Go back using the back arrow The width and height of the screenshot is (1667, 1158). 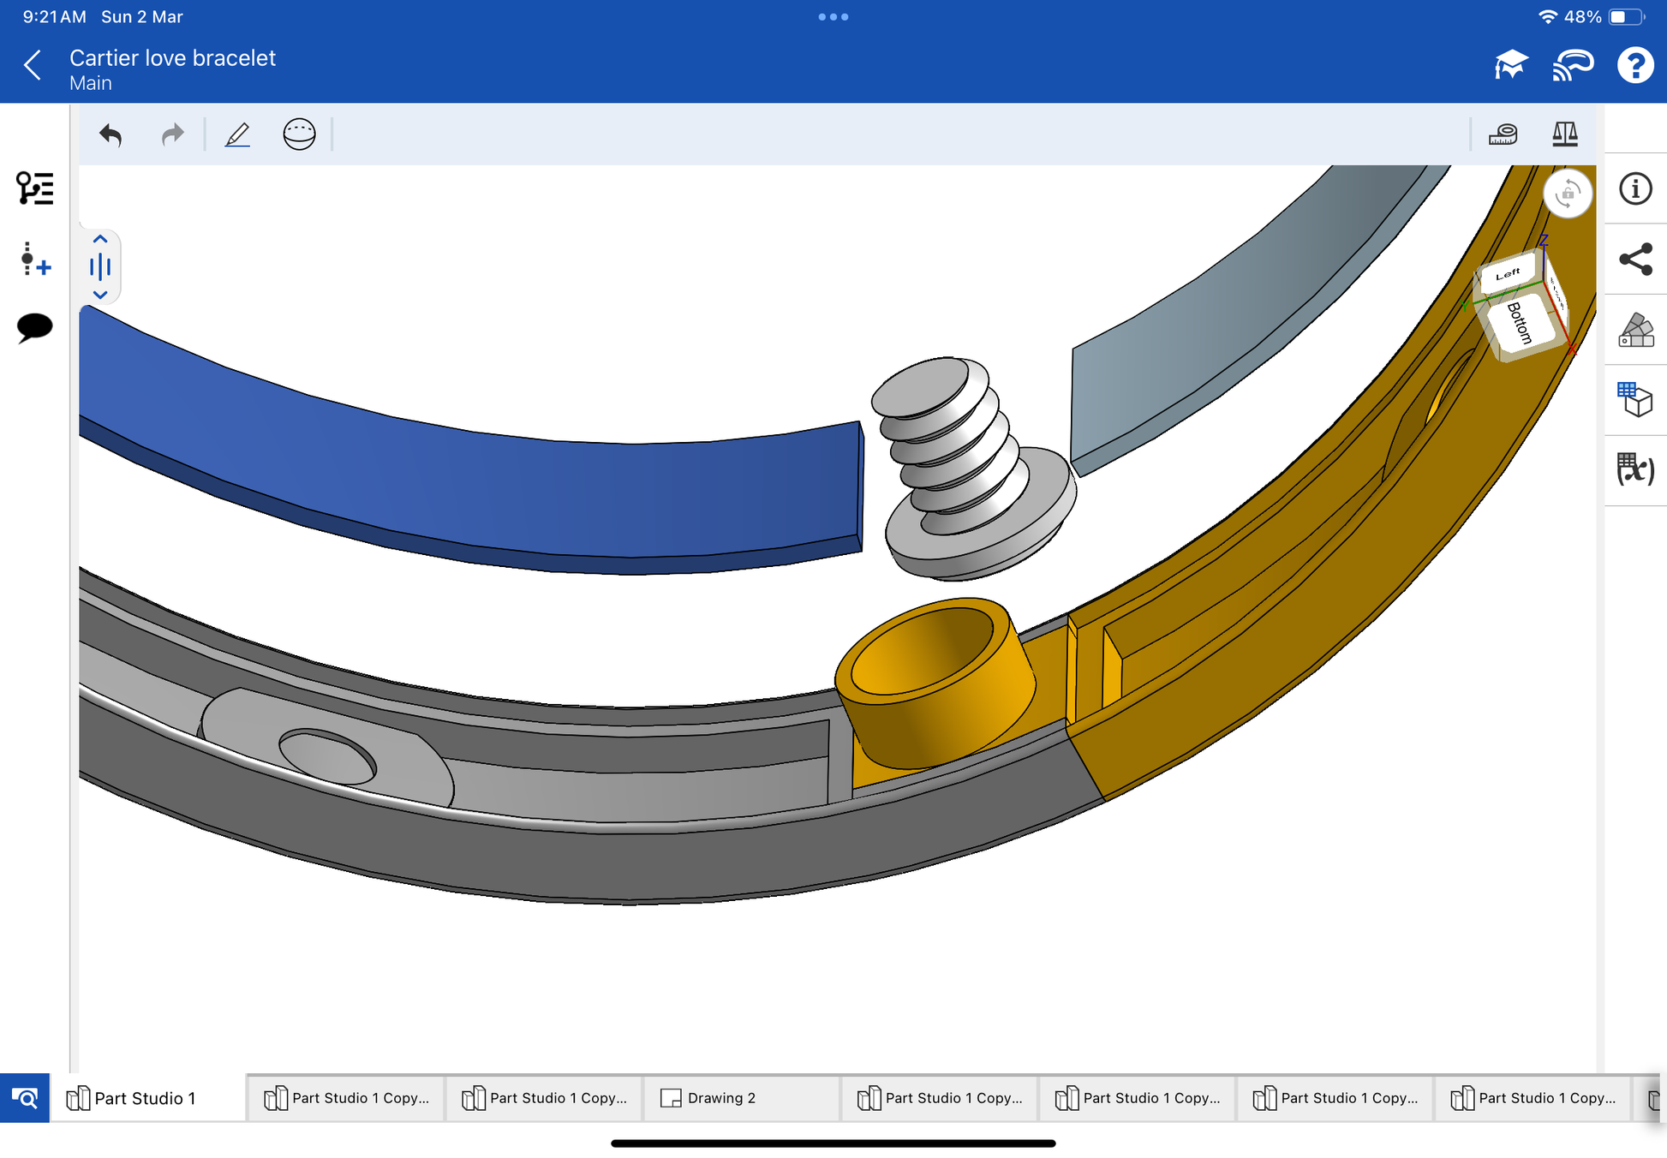coord(33,65)
